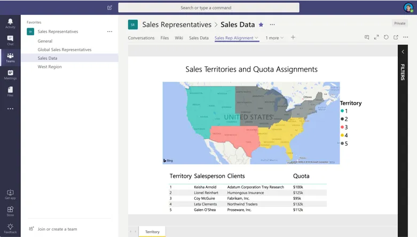417x237 pixels.
Task: Switch to the Wiki tab
Action: [179, 38]
